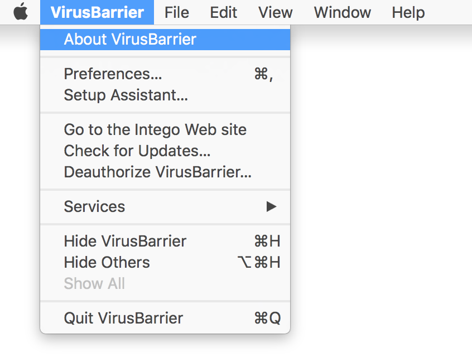Select Check for Updates…
The image size is (472, 357).
pos(165,151)
